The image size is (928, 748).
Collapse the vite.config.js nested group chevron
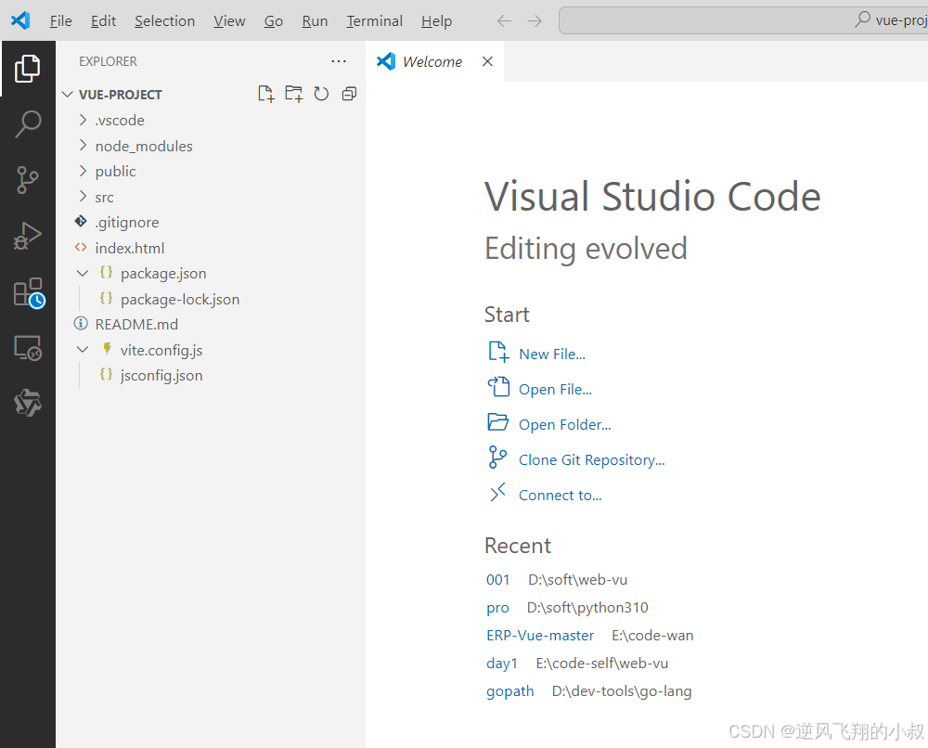pyautogui.click(x=83, y=350)
